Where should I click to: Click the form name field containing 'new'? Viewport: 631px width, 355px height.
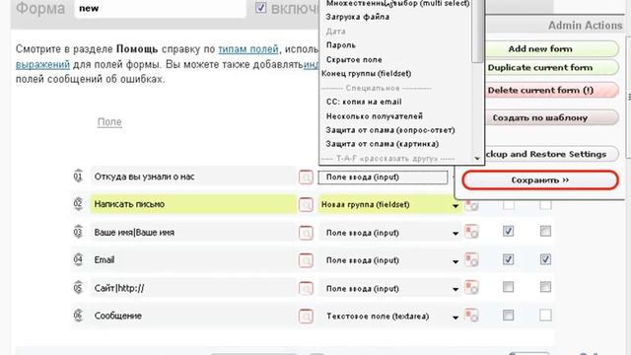(160, 9)
